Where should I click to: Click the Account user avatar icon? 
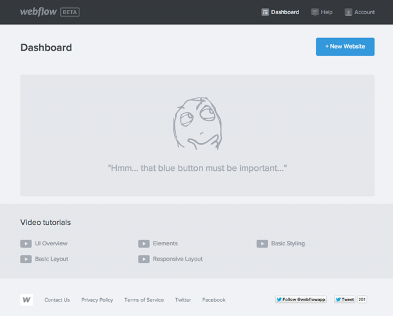(x=348, y=12)
